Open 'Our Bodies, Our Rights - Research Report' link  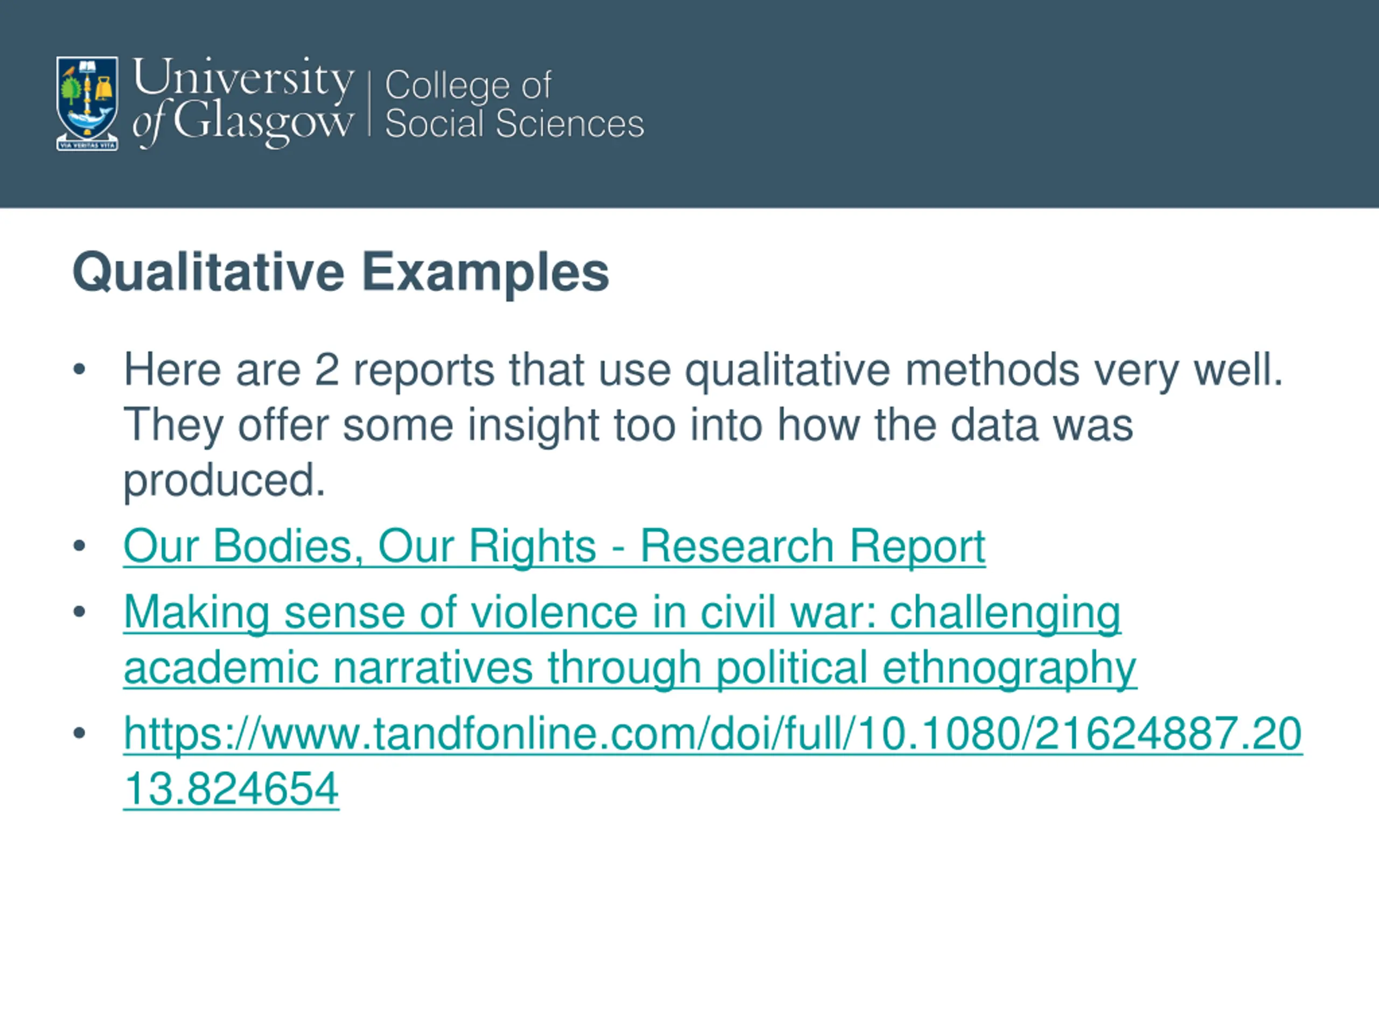[x=554, y=547]
